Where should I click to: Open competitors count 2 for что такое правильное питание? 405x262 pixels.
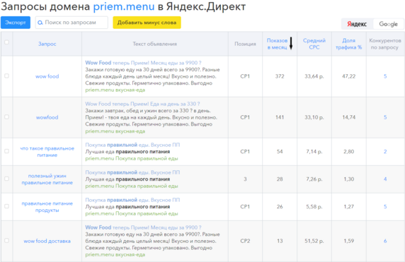[385, 152]
